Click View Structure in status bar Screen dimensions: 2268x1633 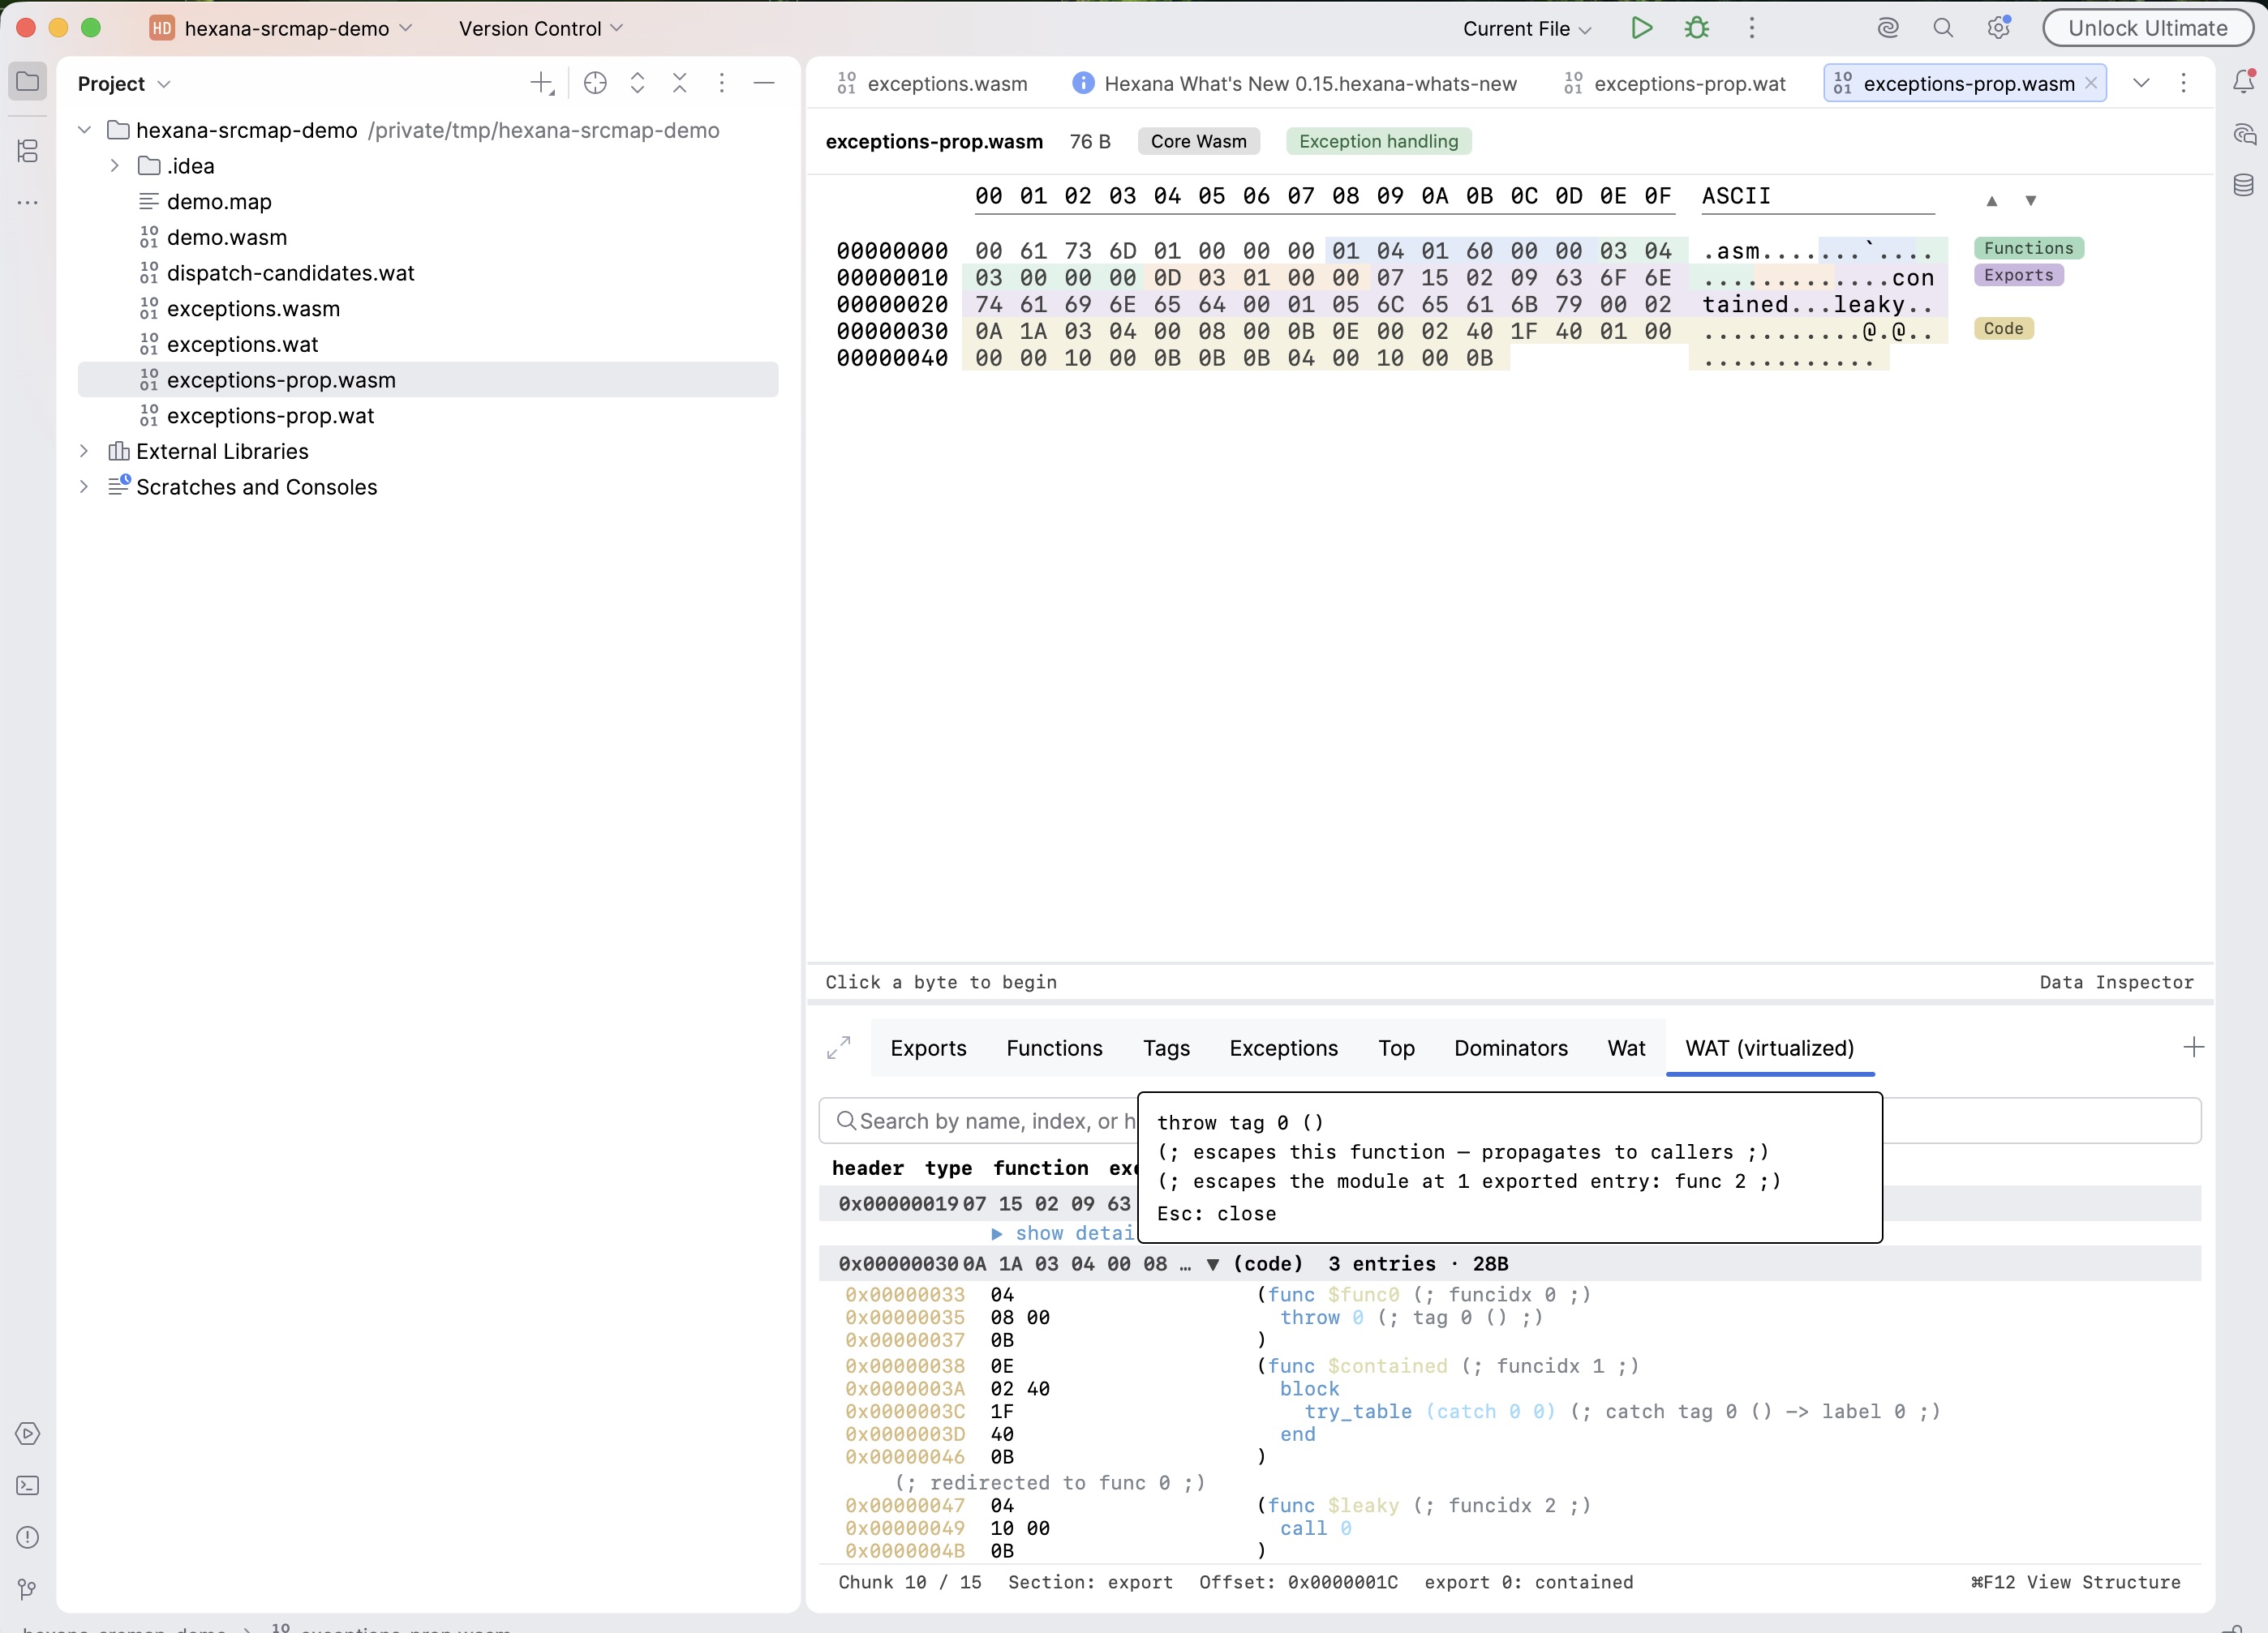tap(2076, 1582)
